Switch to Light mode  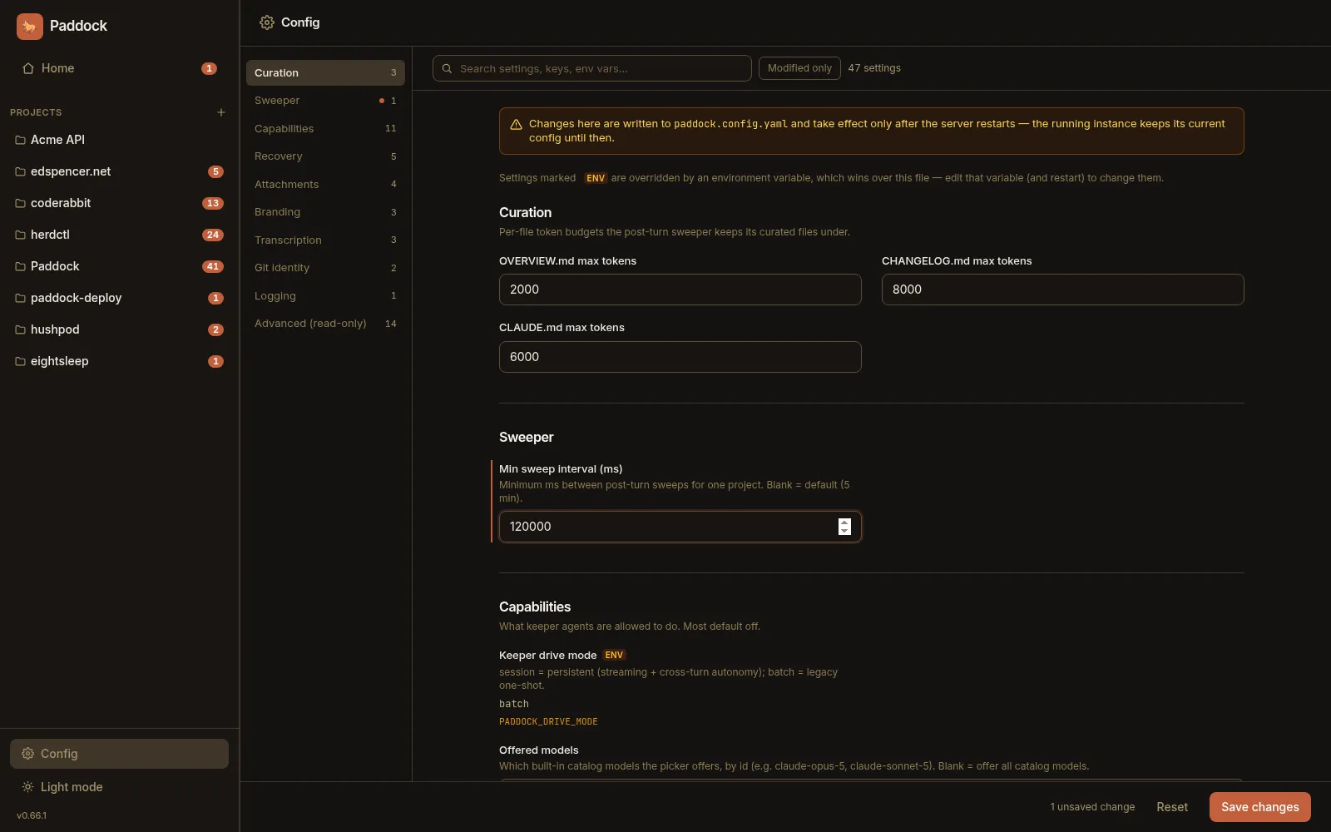click(119, 787)
